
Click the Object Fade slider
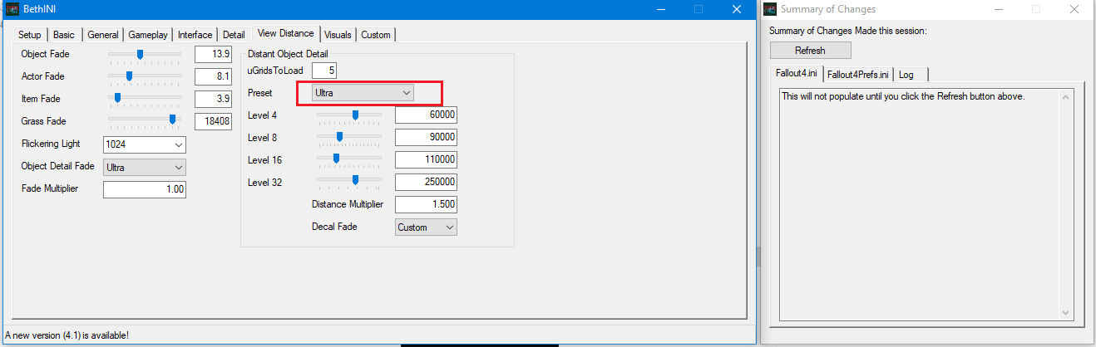click(x=141, y=54)
